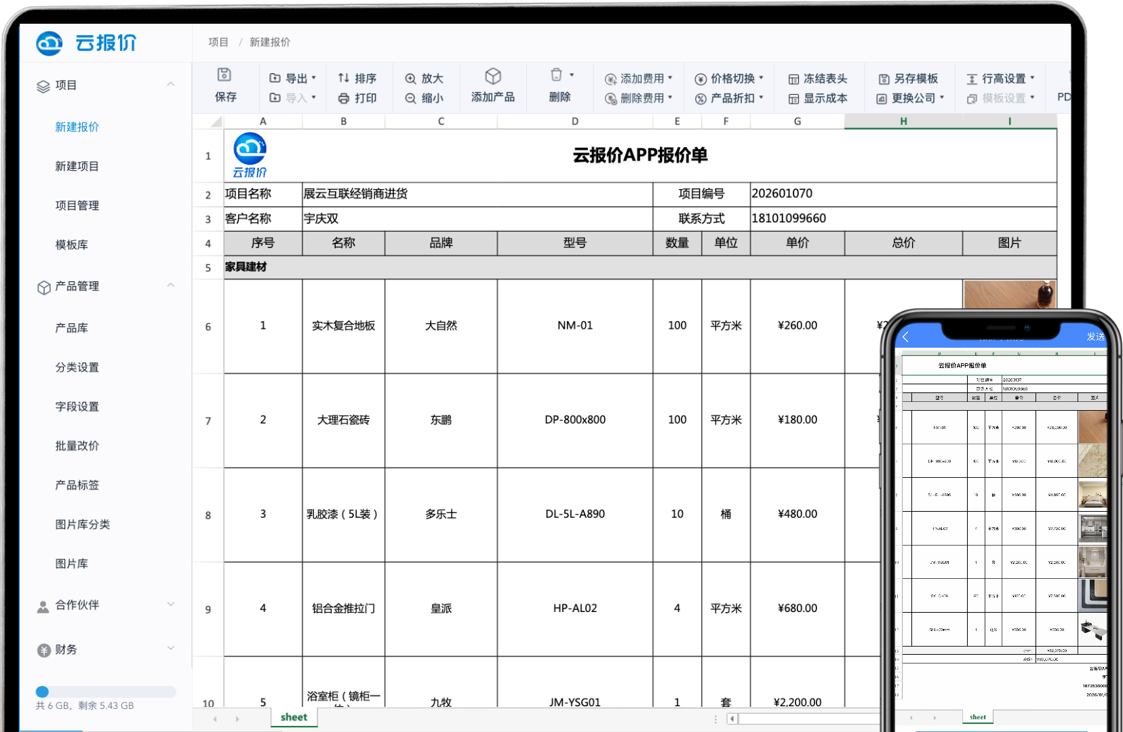Image resolution: width=1123 pixels, height=732 pixels.
Task: Select the sheet tab at bottom
Action: pyautogui.click(x=294, y=717)
